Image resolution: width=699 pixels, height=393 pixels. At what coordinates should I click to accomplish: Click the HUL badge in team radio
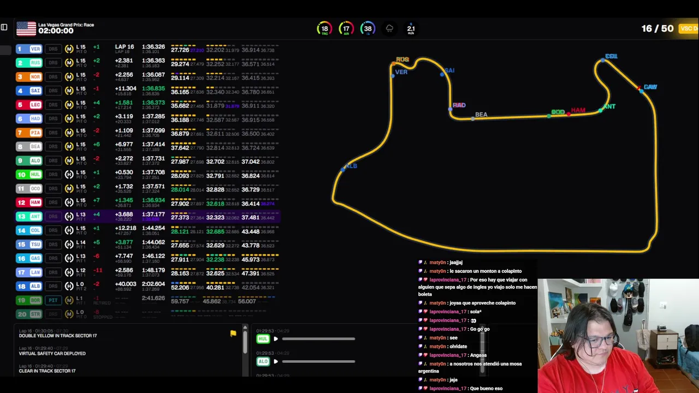pos(263,339)
